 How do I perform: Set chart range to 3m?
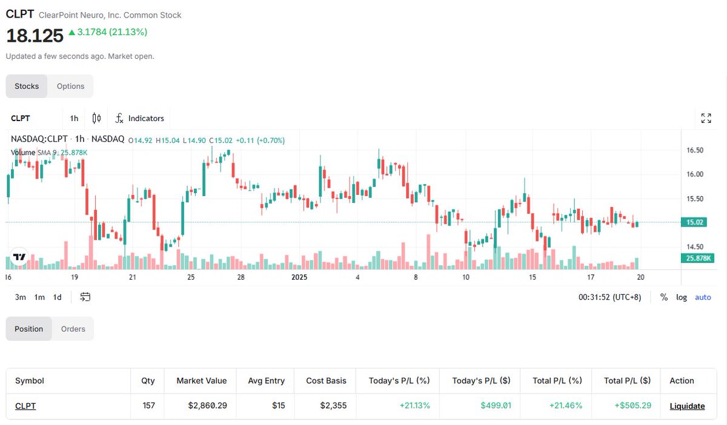[x=21, y=297]
